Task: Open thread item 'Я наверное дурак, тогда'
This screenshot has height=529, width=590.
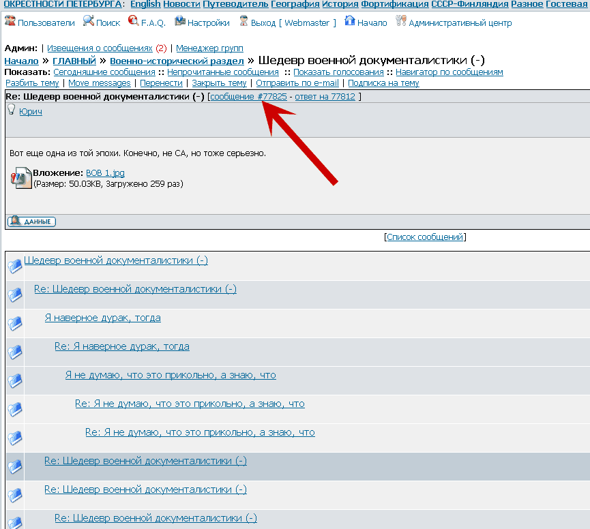Action: [x=102, y=318]
